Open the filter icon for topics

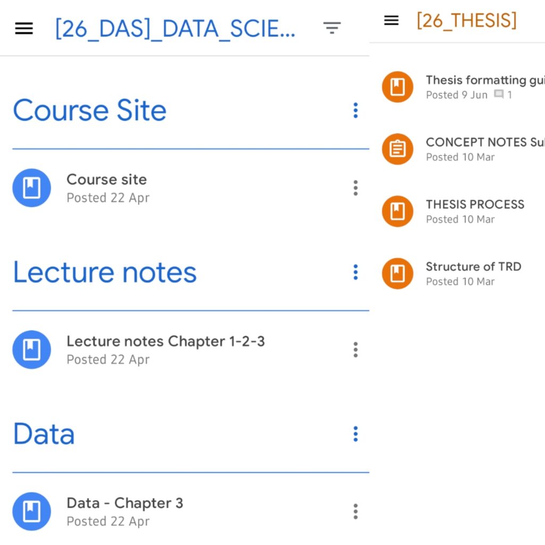(332, 28)
